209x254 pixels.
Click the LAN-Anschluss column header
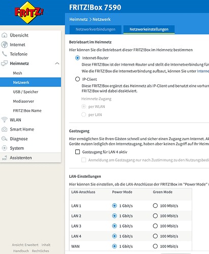(x=83, y=192)
